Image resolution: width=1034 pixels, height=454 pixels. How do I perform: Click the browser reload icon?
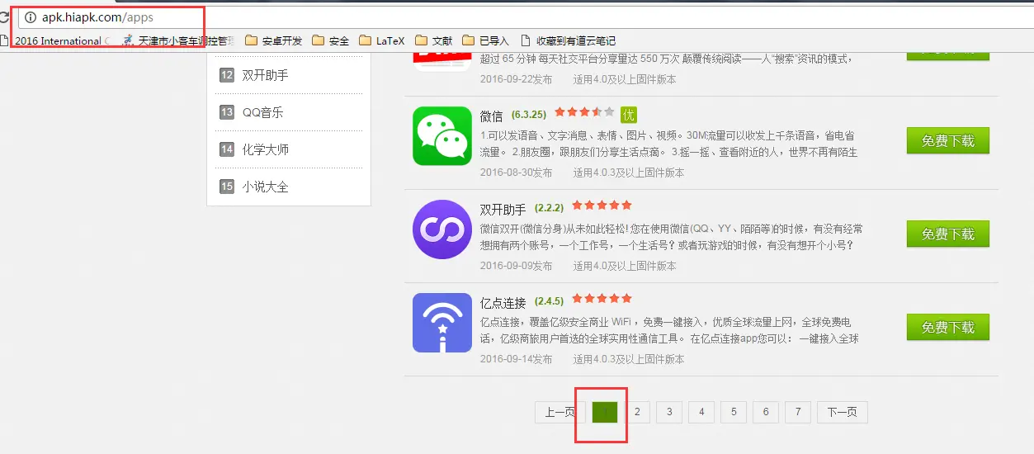4,17
